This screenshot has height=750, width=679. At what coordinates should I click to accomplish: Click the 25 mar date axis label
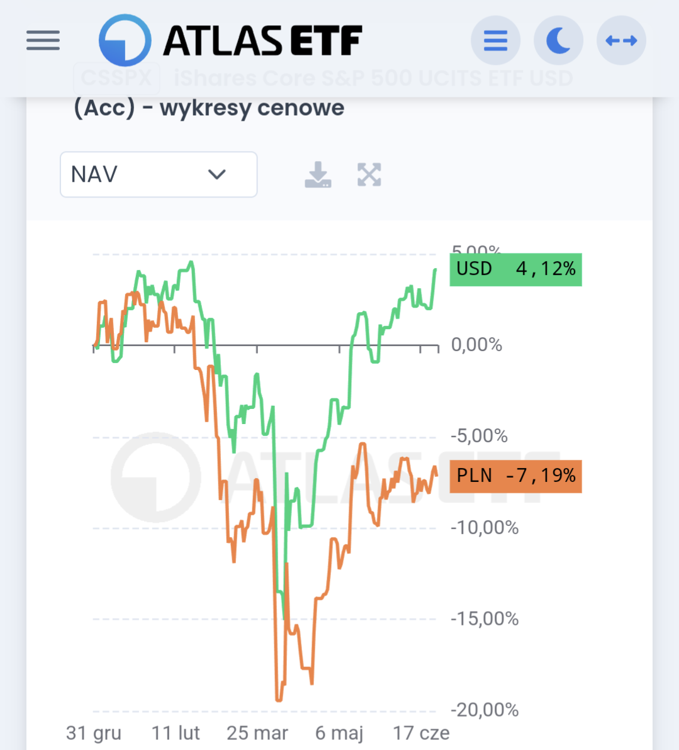coord(257,733)
